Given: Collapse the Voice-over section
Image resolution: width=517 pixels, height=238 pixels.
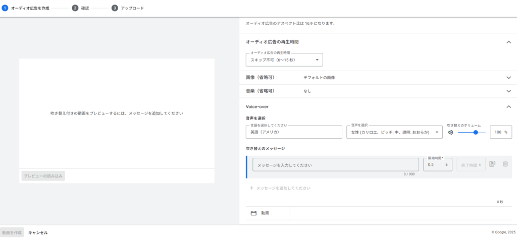Looking at the screenshot, I should click(x=508, y=106).
